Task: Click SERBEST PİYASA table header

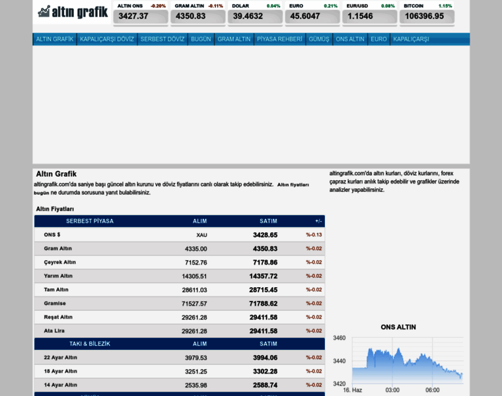Action: [90, 221]
